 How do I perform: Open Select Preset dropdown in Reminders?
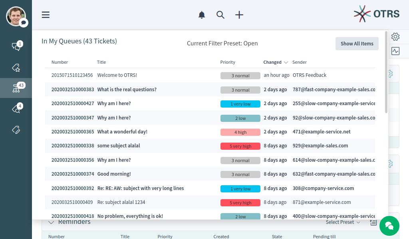click(x=343, y=222)
